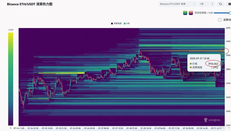Click the 07-29 17:30 time axis label

point(174,128)
